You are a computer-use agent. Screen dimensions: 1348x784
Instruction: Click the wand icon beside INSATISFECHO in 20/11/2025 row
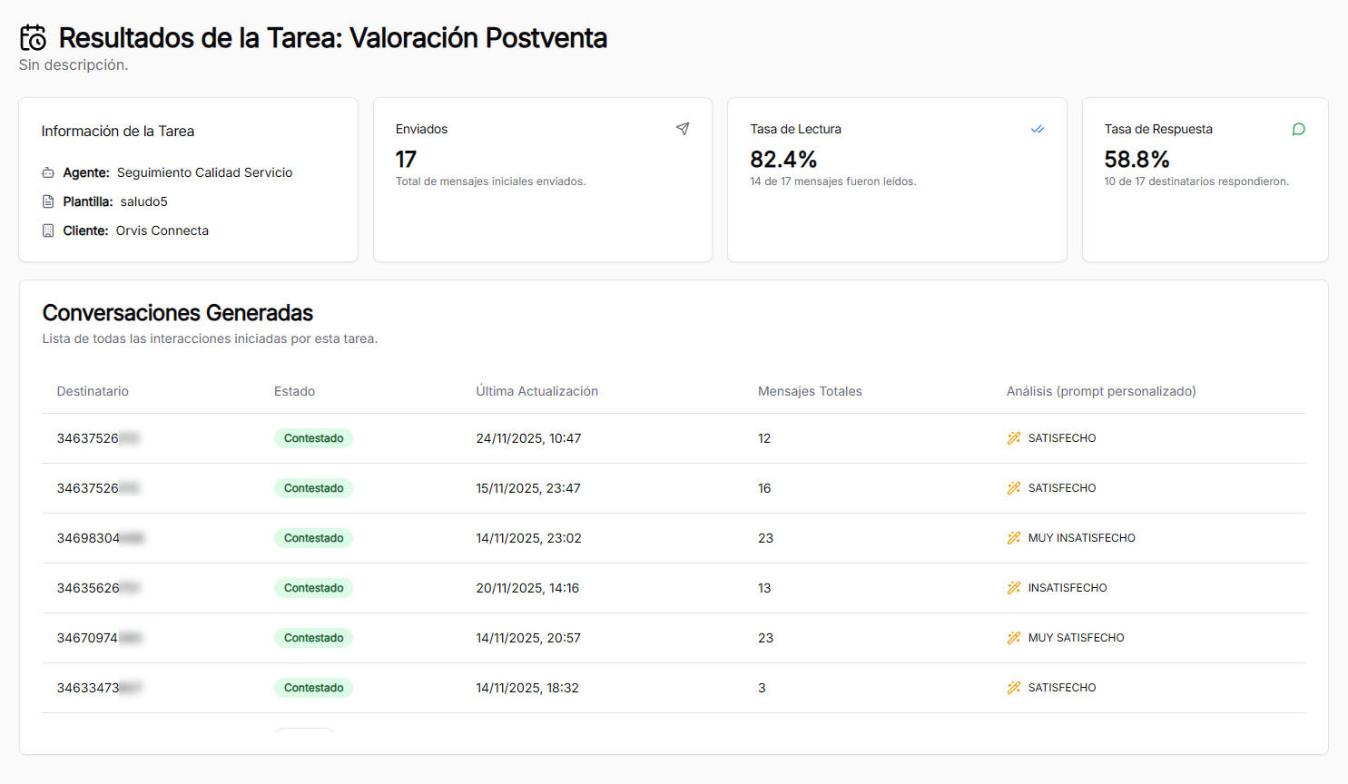pyautogui.click(x=1013, y=588)
